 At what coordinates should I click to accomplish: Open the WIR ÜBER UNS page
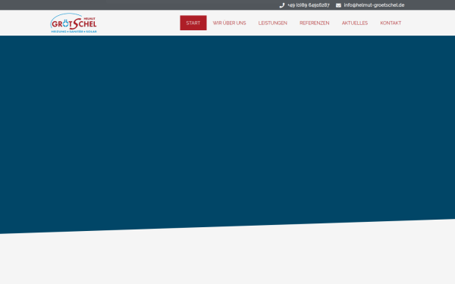click(229, 23)
